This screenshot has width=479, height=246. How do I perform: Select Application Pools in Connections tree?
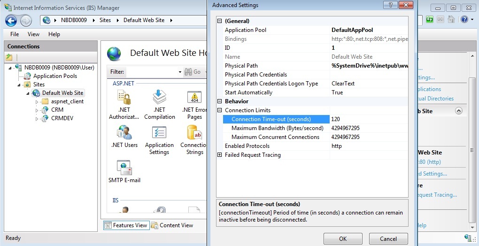tap(55, 76)
